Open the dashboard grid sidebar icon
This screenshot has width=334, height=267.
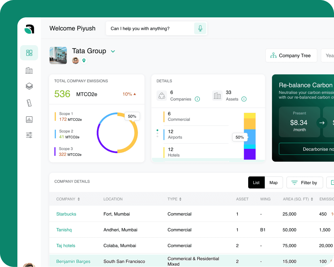click(29, 53)
